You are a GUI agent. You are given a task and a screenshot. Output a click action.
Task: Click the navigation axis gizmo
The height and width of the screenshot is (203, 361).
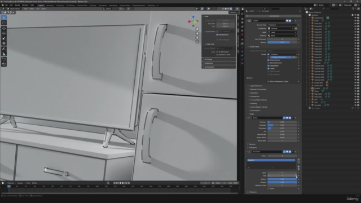point(193,21)
